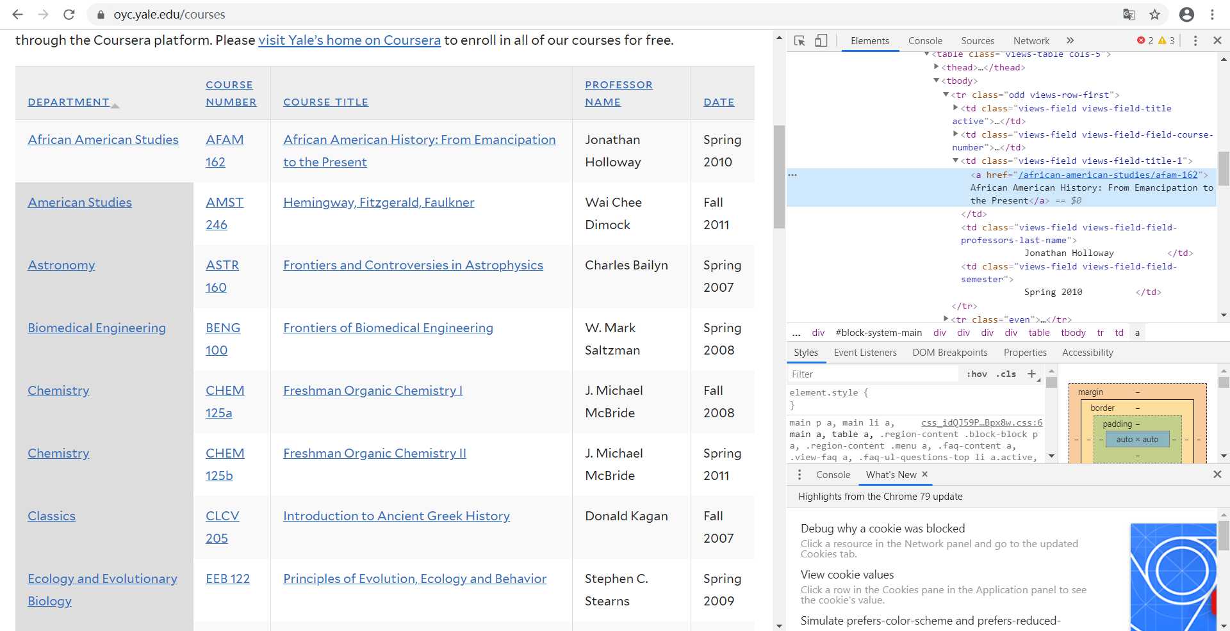Close the DevTools panel
The height and width of the screenshot is (631, 1230).
pyautogui.click(x=1217, y=40)
